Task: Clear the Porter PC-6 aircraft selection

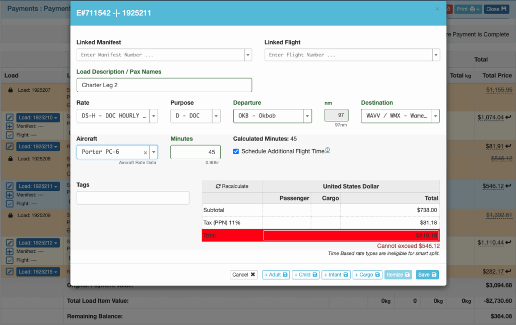Action: click(x=146, y=152)
